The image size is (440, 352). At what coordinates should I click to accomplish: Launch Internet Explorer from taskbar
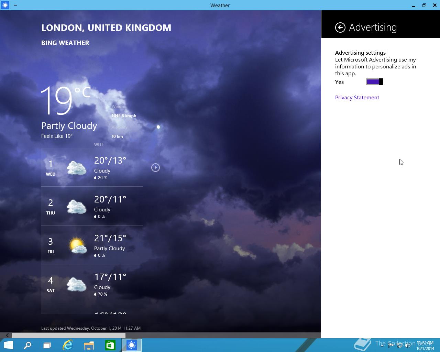pos(68,345)
